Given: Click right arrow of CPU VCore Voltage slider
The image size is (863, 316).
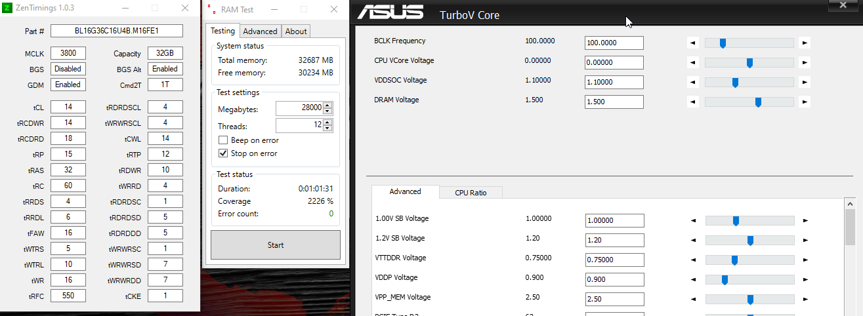Looking at the screenshot, I should [x=805, y=63].
